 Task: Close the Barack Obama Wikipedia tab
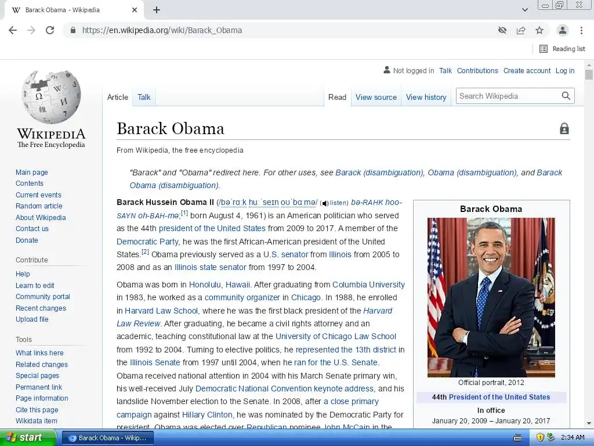135,10
